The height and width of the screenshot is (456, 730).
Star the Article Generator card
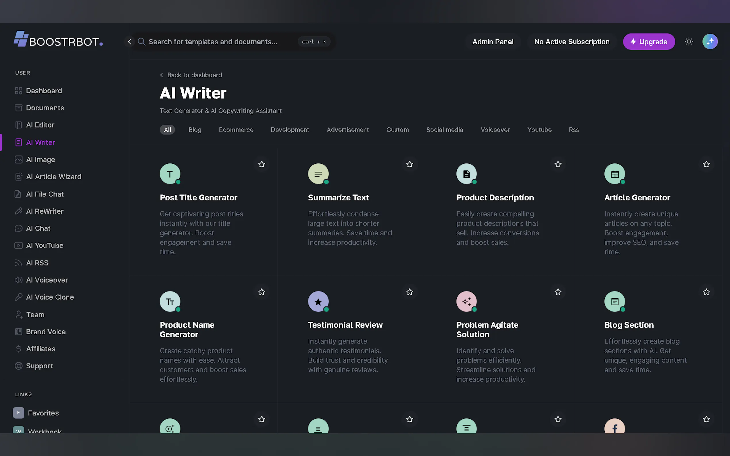[706, 164]
